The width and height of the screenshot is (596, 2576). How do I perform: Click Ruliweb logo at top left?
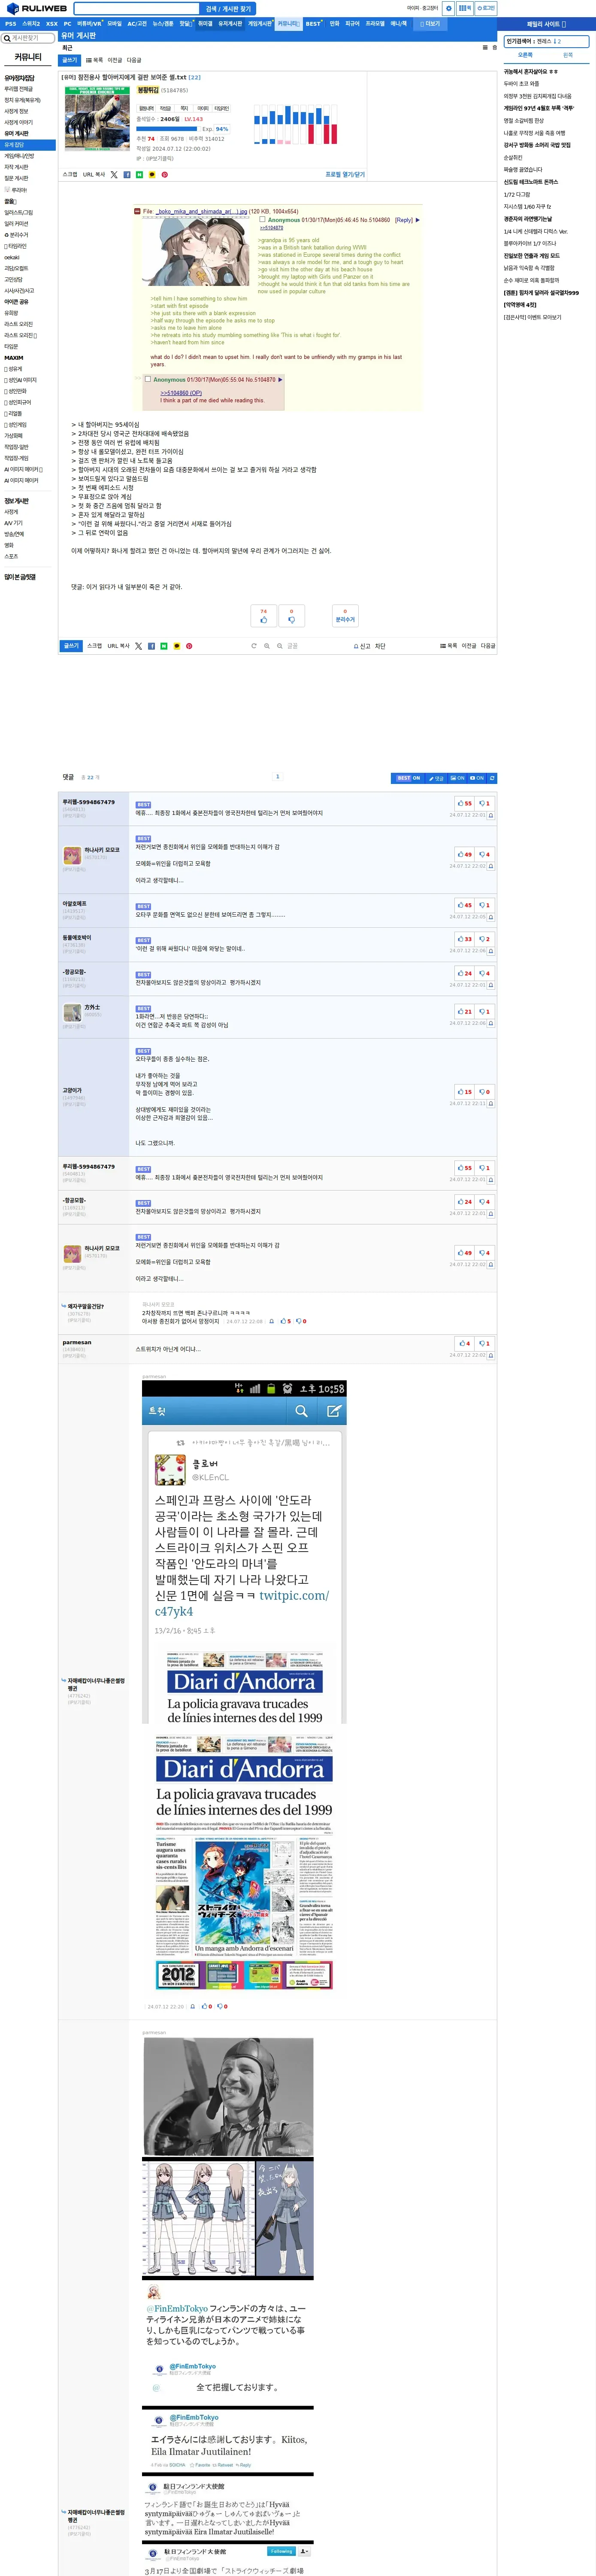click(37, 8)
